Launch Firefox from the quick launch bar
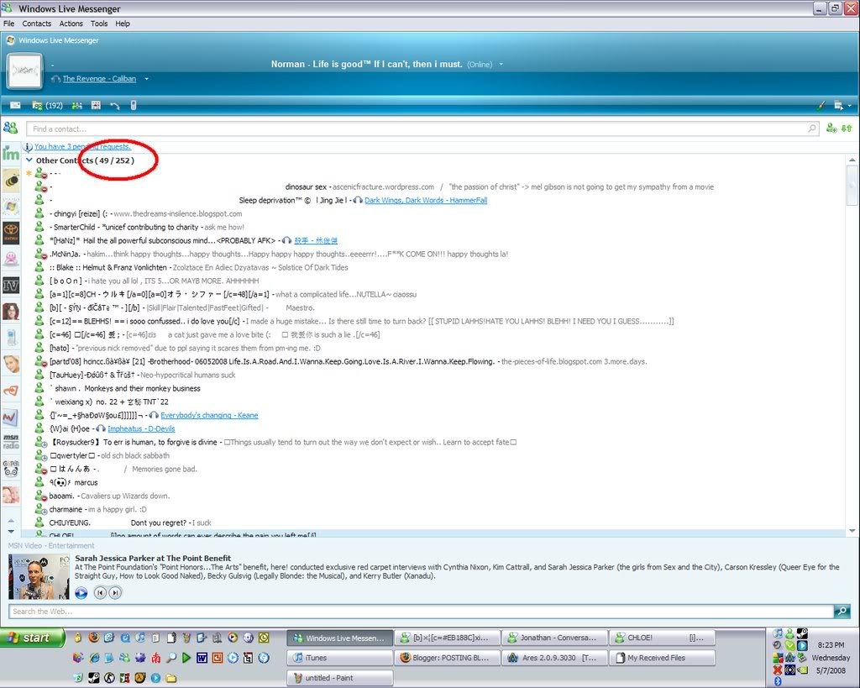860x688 pixels. (94, 638)
